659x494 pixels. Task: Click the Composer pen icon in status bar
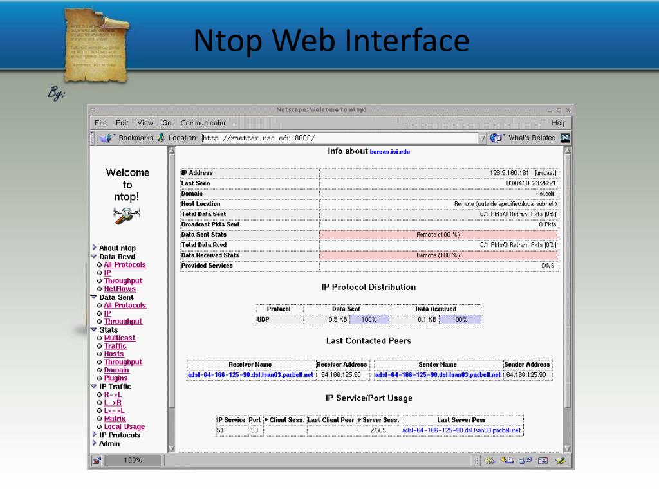point(561,461)
